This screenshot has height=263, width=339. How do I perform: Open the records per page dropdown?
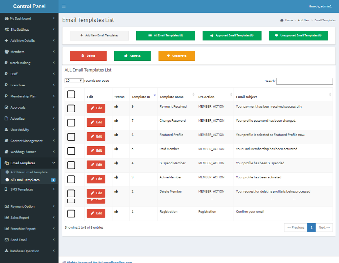tap(74, 81)
